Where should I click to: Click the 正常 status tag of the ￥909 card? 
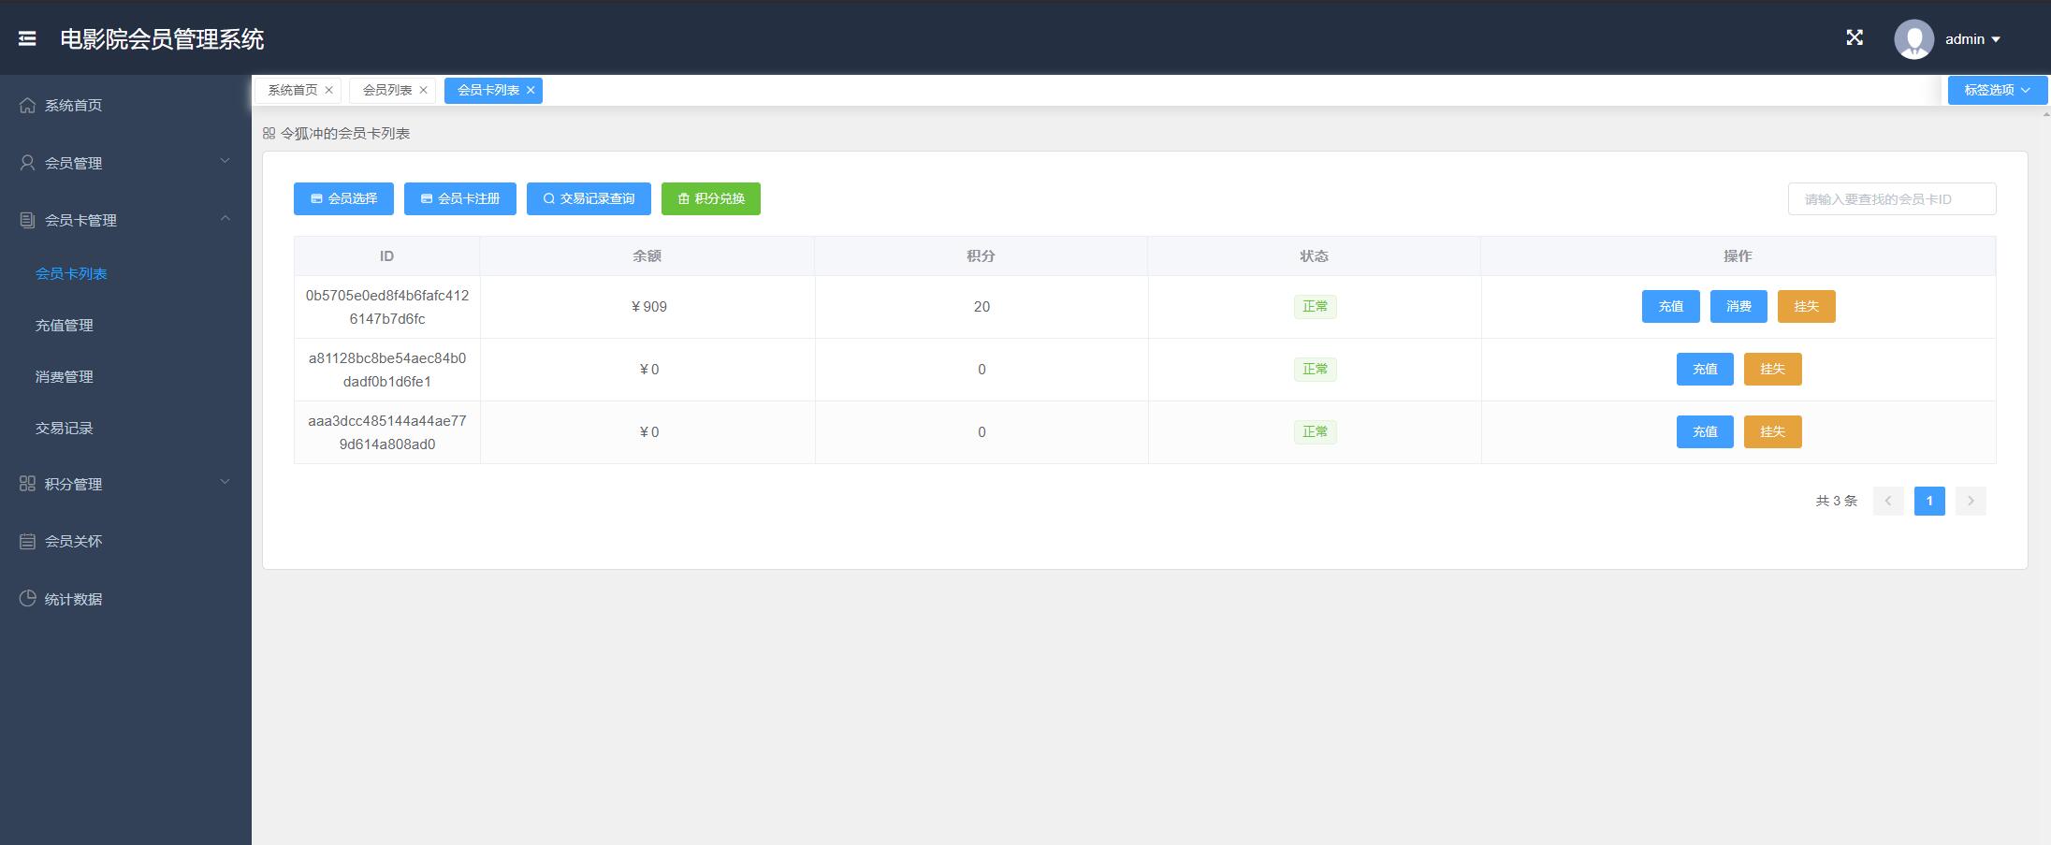[1315, 306]
